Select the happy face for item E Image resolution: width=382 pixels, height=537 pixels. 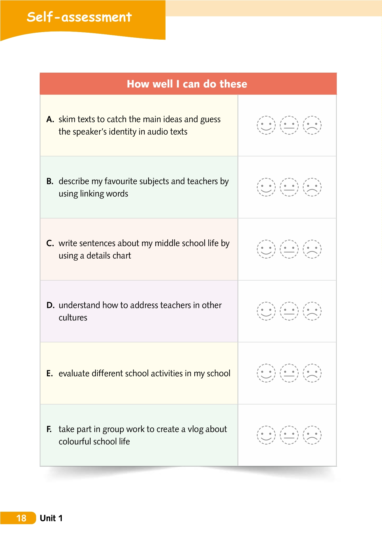266,373
